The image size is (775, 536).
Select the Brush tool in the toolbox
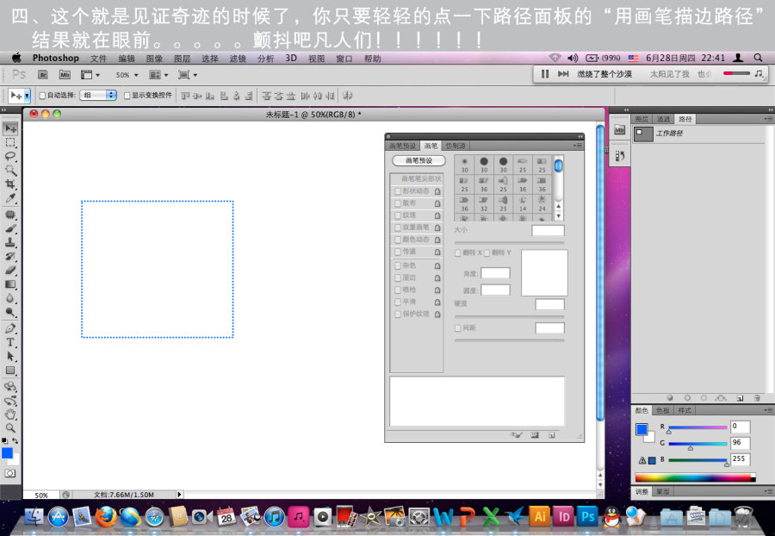(x=10, y=228)
